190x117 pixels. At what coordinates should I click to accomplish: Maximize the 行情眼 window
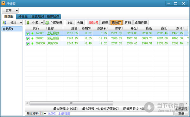[x=175, y=3]
